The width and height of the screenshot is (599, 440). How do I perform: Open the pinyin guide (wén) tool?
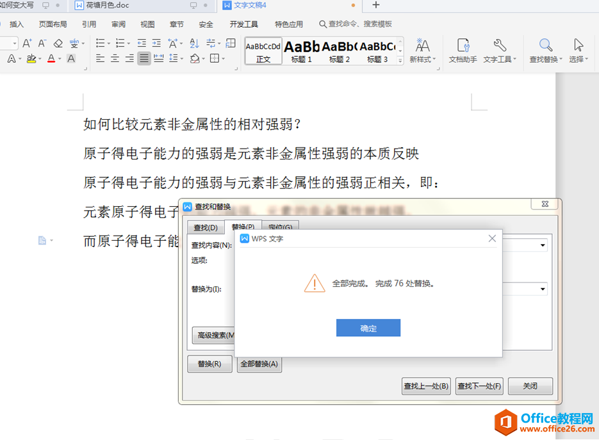point(74,43)
